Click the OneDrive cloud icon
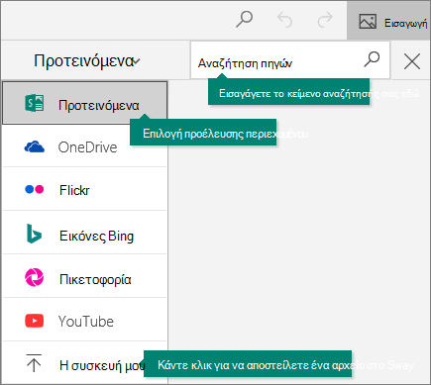431x385 pixels. tap(35, 146)
